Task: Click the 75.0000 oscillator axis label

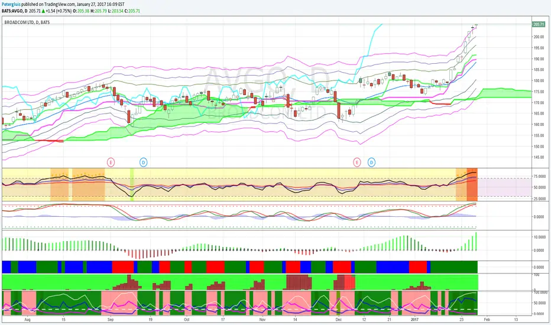Action: coord(539,177)
